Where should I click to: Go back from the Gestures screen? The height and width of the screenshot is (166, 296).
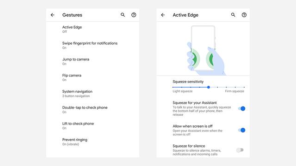(52, 15)
